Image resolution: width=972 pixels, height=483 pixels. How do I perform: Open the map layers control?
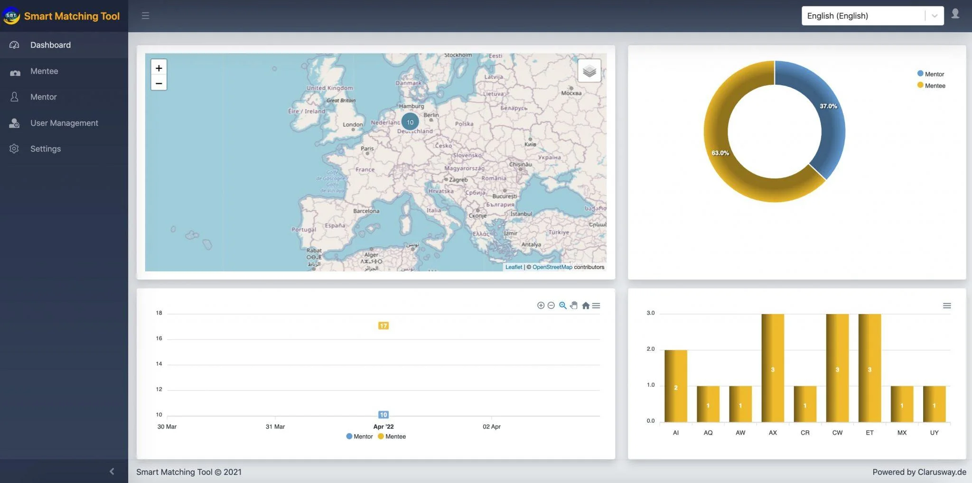pos(589,71)
